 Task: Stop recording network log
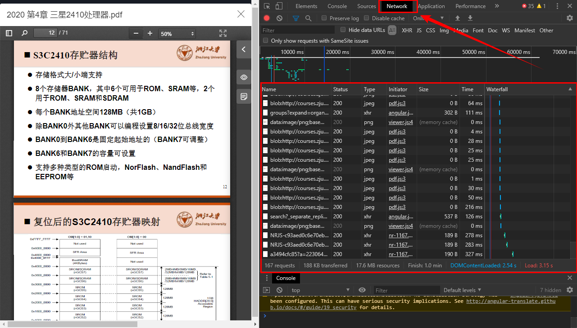coord(267,18)
